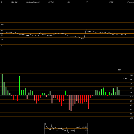Click the -40 label on MR axis
The width and height of the screenshot is (134, 134).
(x=131, y=105)
